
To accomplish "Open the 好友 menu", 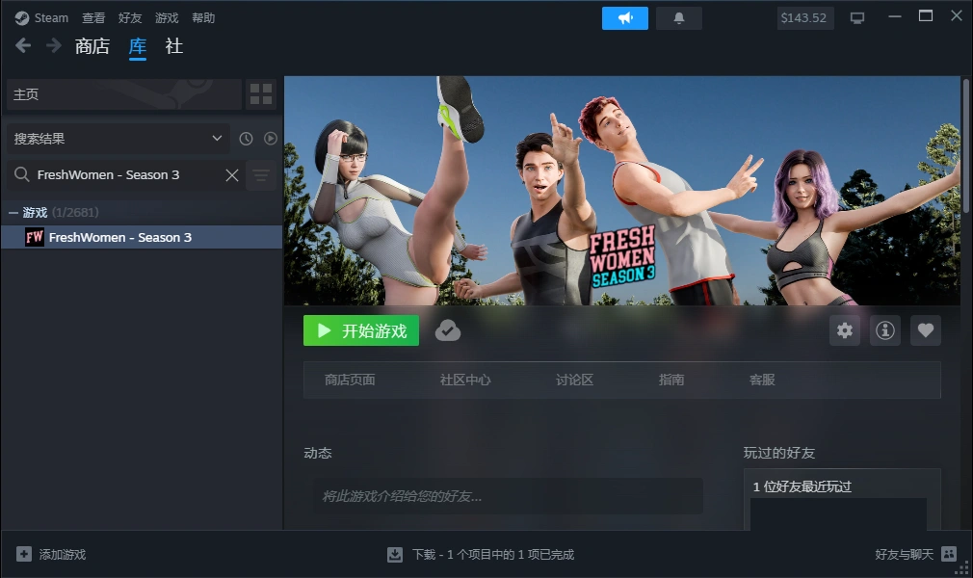I will pyautogui.click(x=130, y=18).
